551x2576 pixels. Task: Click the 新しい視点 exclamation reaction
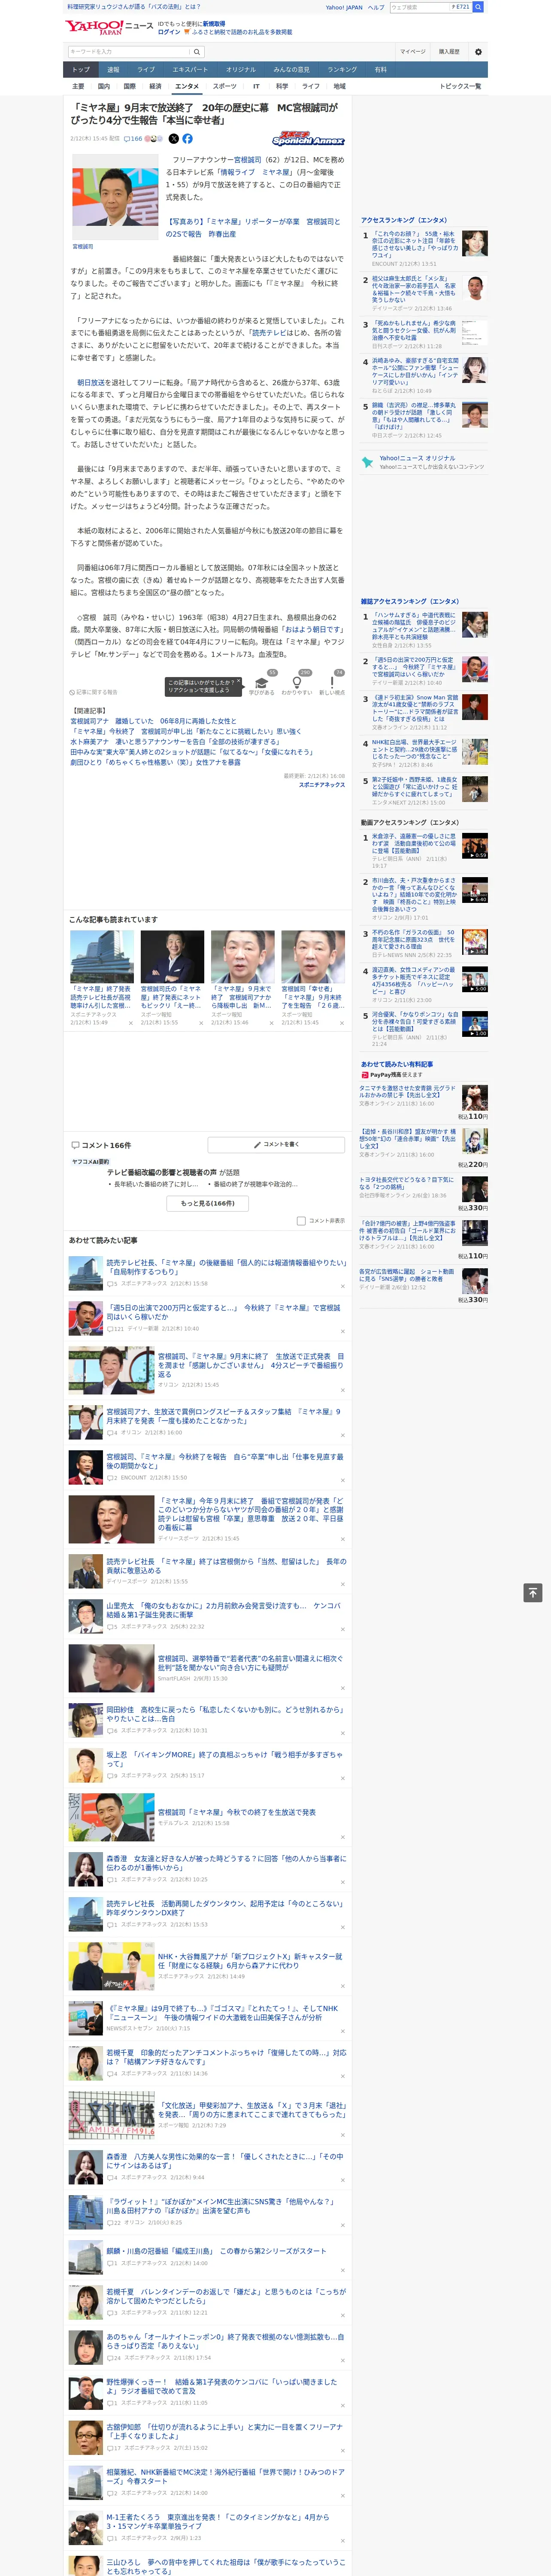point(332,683)
